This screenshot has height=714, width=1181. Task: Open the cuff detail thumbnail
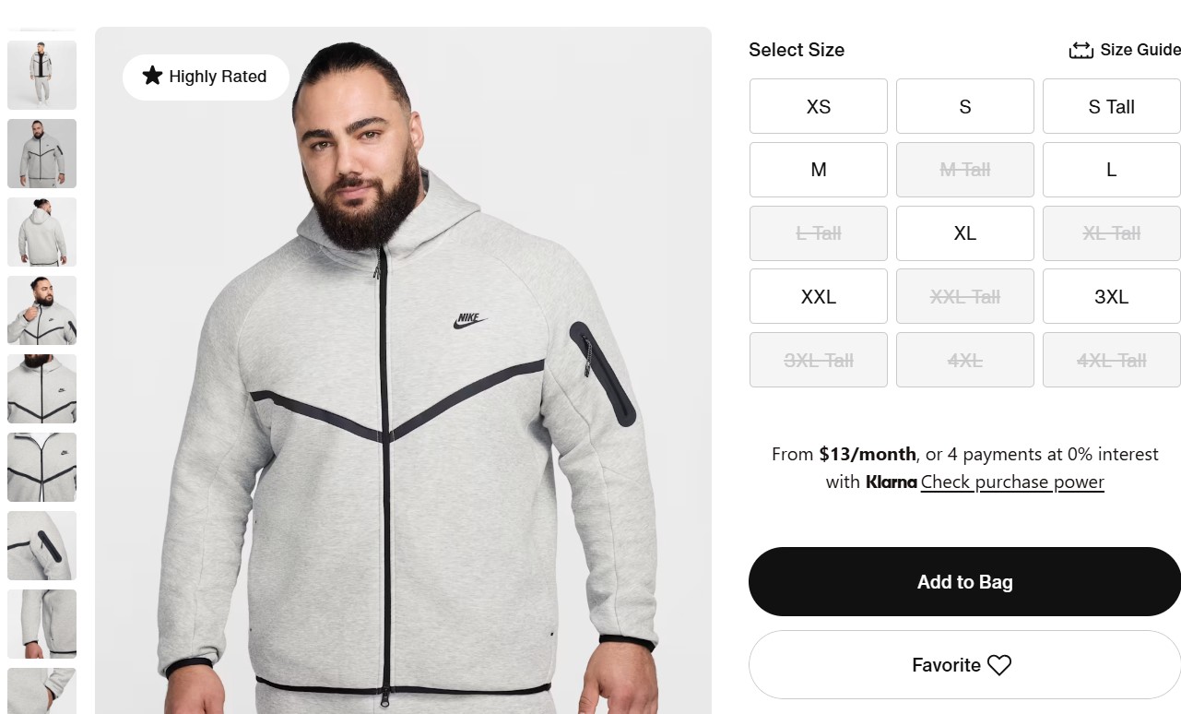coord(41,624)
